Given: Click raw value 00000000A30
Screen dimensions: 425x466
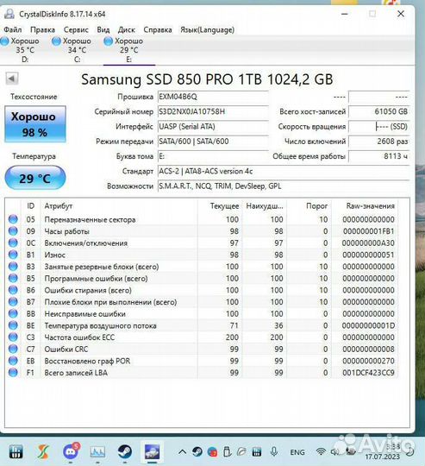Looking at the screenshot, I should coord(368,243).
